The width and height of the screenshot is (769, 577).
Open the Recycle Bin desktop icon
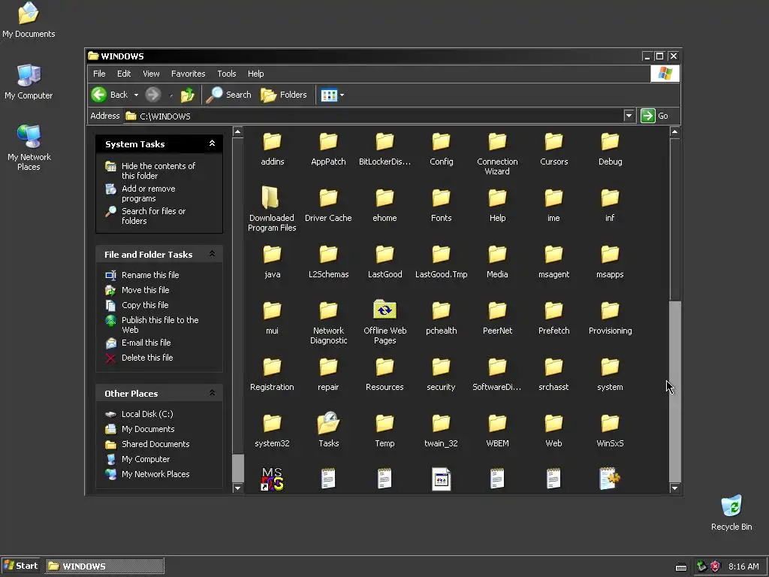(731, 512)
